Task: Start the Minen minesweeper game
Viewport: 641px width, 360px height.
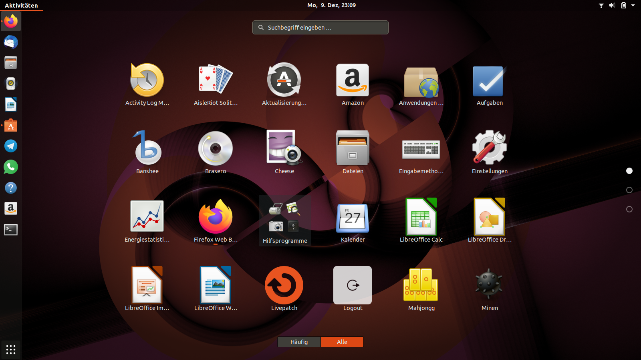Action: (490, 290)
